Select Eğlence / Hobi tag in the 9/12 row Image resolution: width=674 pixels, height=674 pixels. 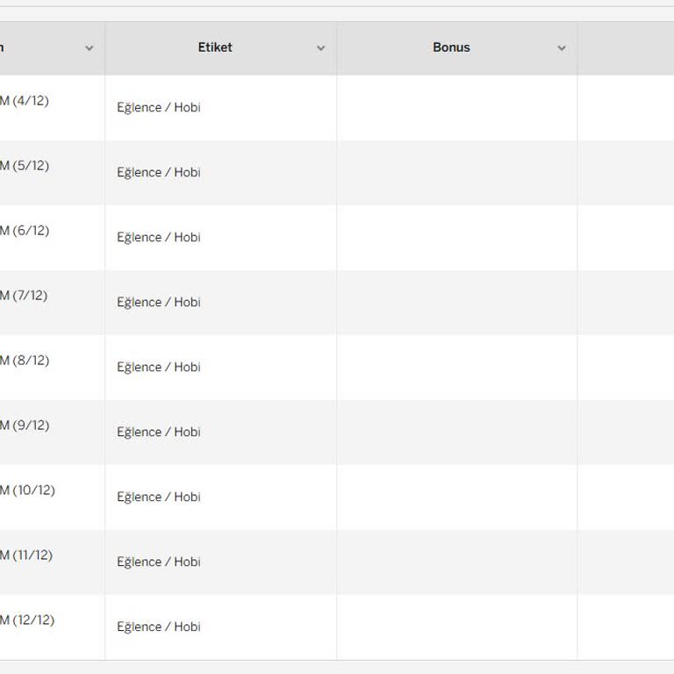tap(159, 433)
